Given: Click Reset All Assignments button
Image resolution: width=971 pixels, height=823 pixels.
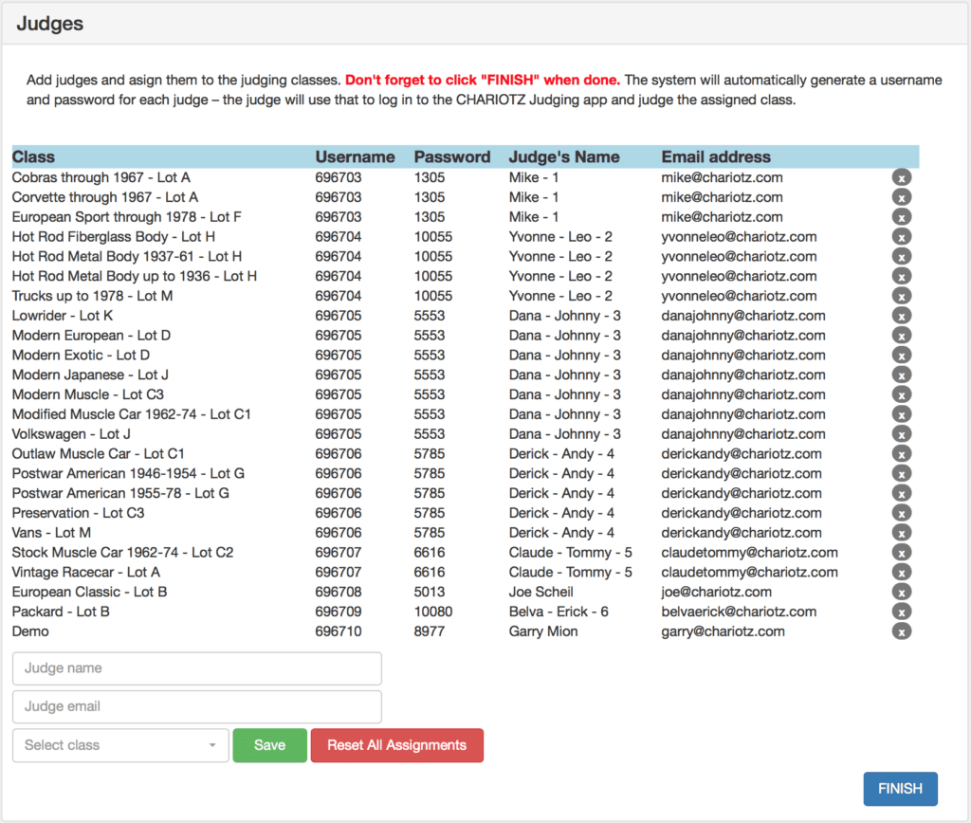Looking at the screenshot, I should pyautogui.click(x=396, y=745).
